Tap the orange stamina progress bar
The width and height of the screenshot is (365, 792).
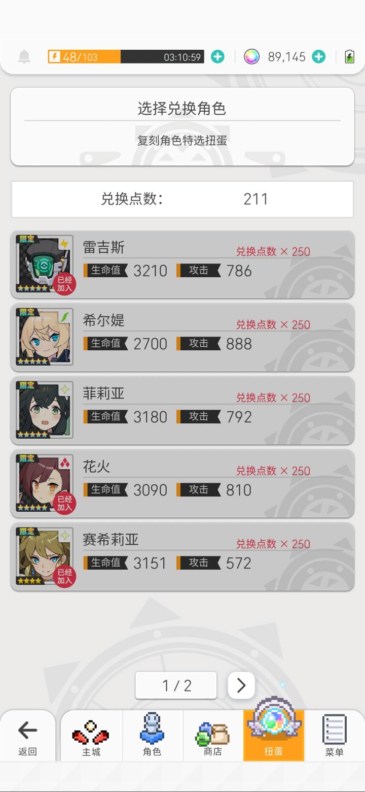point(126,57)
